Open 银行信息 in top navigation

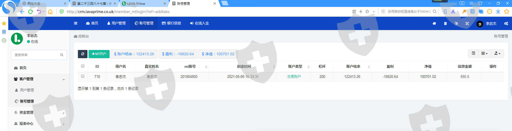click(171, 23)
